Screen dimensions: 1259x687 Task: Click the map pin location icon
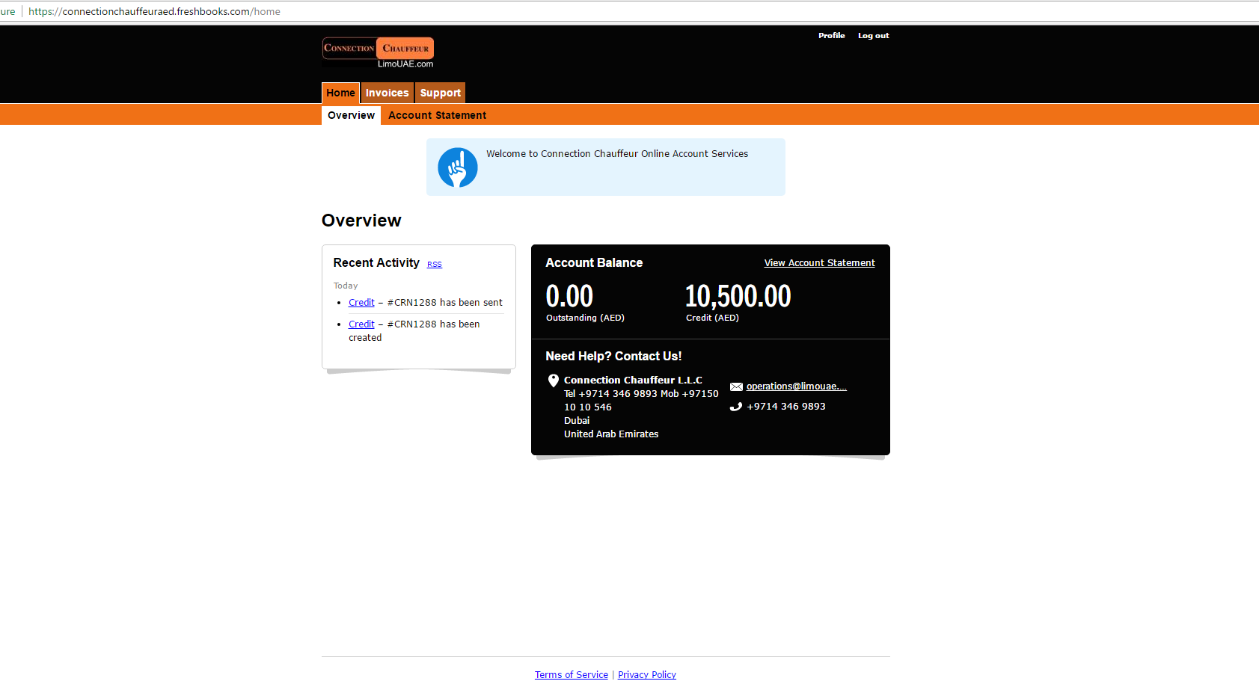pyautogui.click(x=554, y=381)
